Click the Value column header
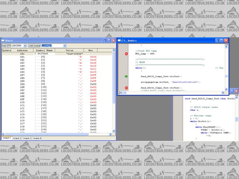This screenshot has height=179, width=239. pos(69,50)
